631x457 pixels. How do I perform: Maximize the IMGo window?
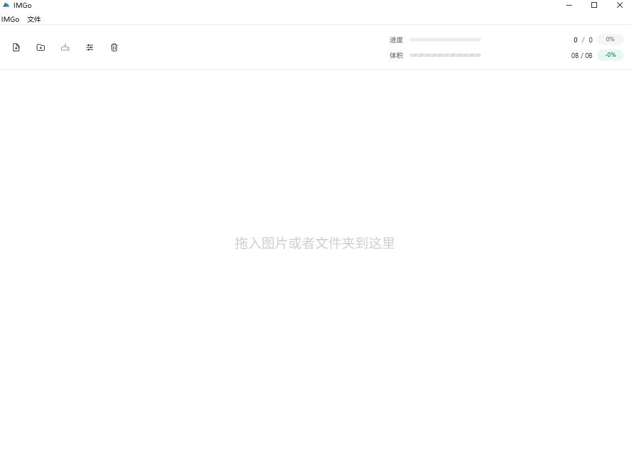point(594,5)
